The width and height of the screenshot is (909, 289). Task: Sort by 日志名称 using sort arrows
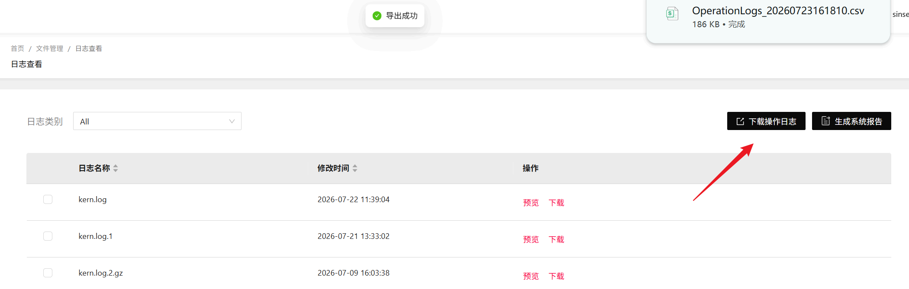116,168
